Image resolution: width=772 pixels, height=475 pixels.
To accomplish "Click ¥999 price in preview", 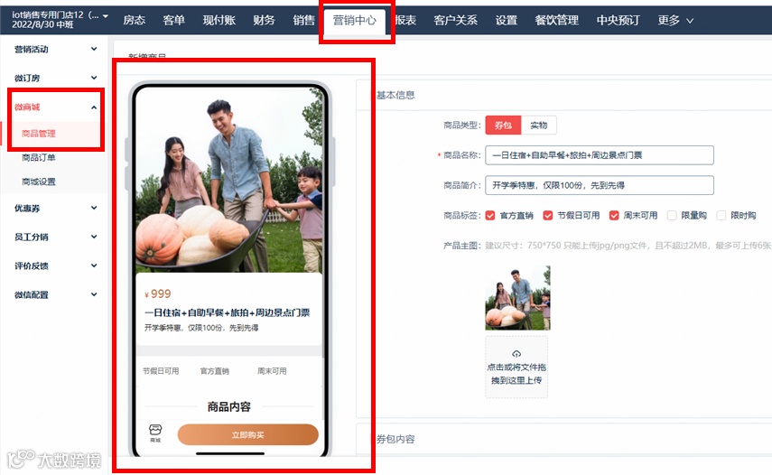I will [x=157, y=293].
